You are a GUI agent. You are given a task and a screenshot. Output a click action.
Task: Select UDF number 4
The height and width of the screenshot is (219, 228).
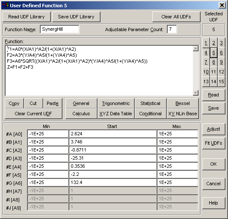[x=206, y=53]
